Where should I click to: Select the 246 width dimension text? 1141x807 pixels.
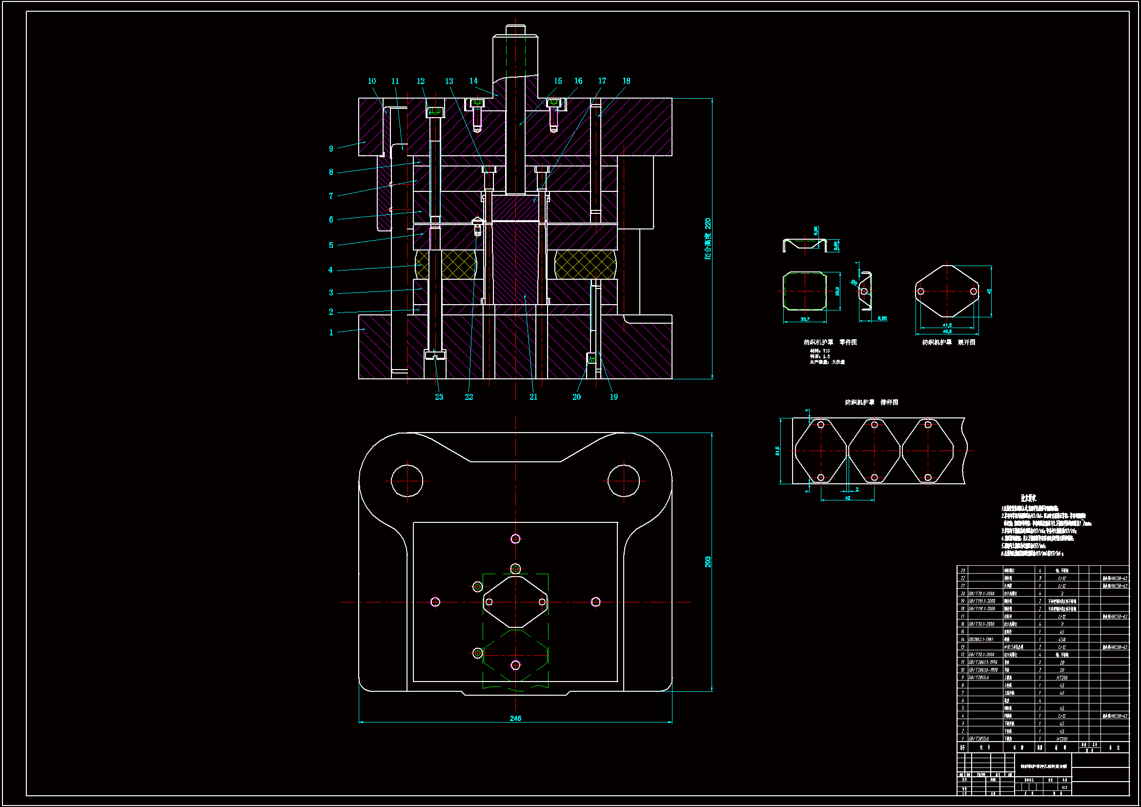[x=515, y=719]
